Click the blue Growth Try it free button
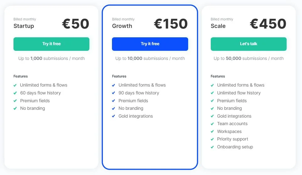 pos(150,44)
